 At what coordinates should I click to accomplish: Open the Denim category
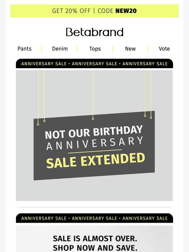click(60, 49)
